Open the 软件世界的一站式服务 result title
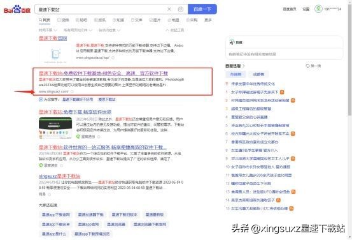 [x=103, y=147]
